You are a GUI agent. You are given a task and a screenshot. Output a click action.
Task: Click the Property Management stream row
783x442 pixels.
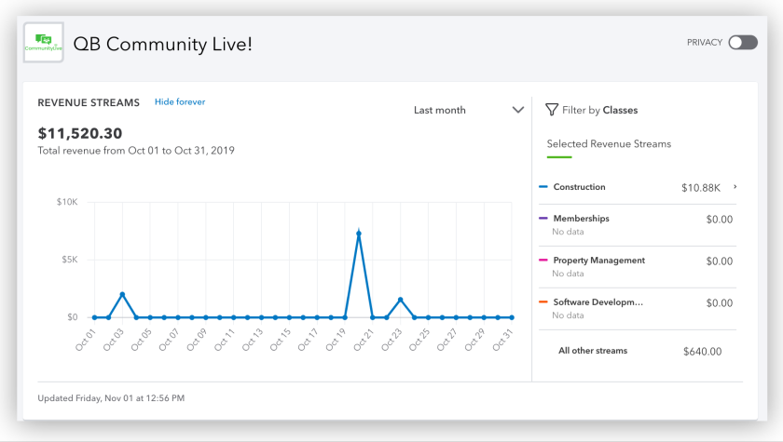[638, 266]
